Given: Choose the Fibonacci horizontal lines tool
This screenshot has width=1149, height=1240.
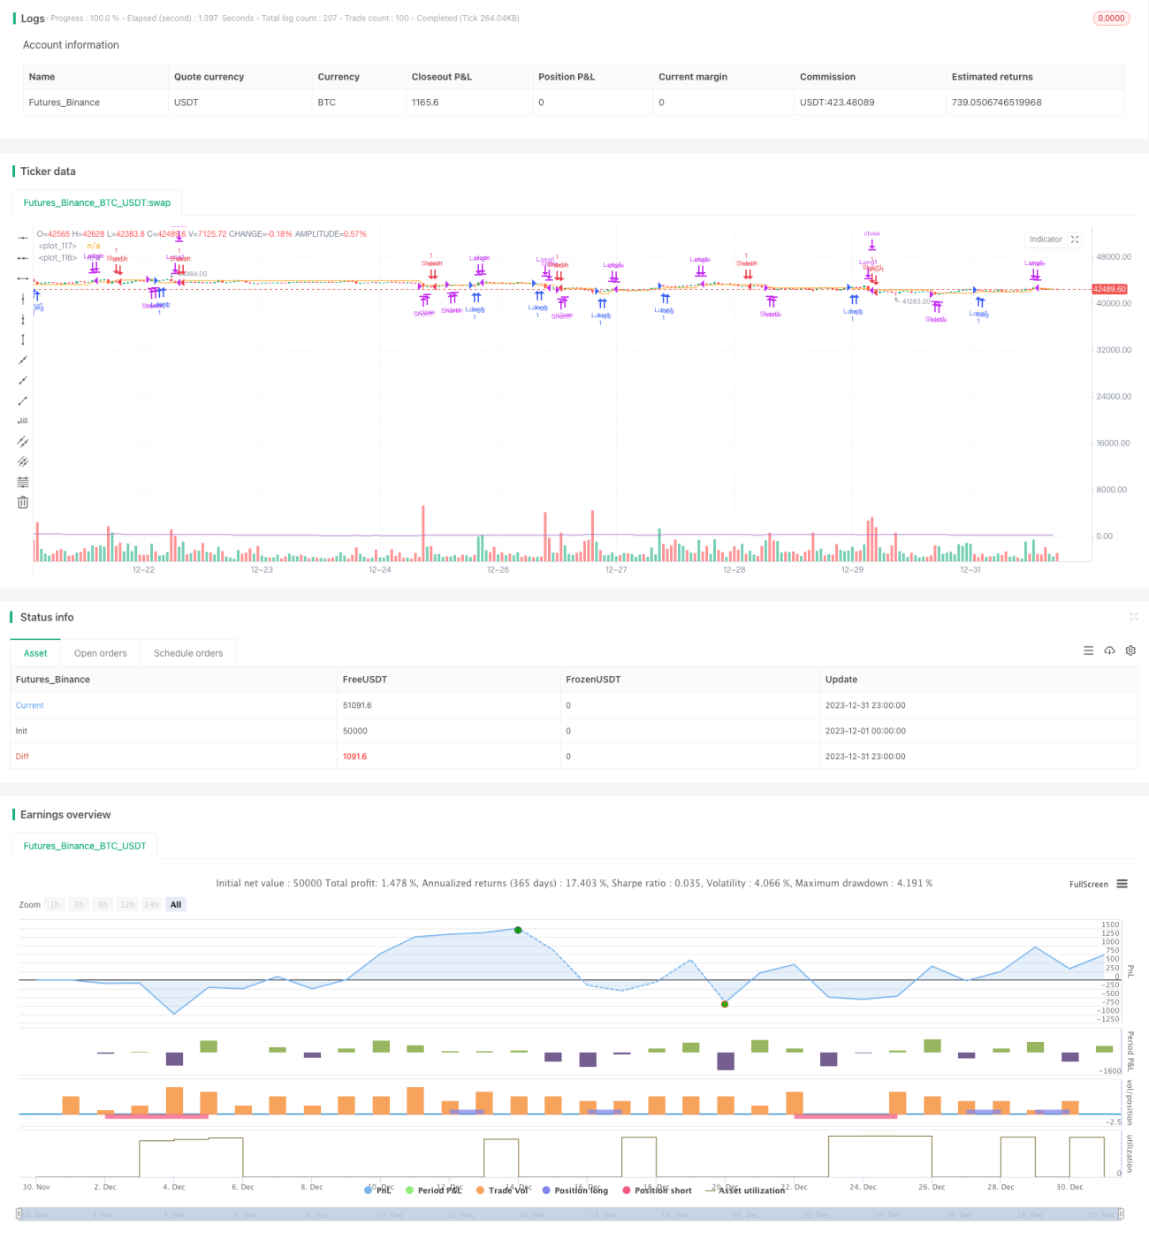Looking at the screenshot, I should click(23, 482).
